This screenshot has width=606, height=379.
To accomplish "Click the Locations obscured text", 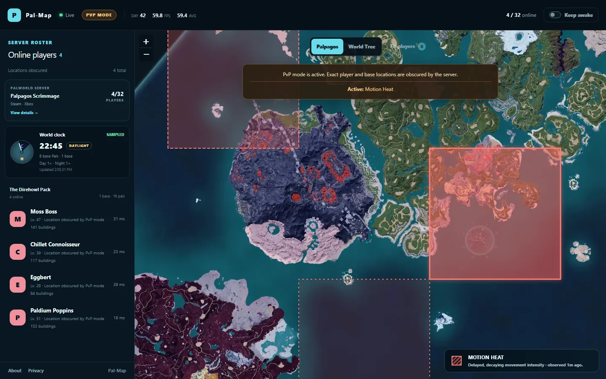I will tap(28, 70).
